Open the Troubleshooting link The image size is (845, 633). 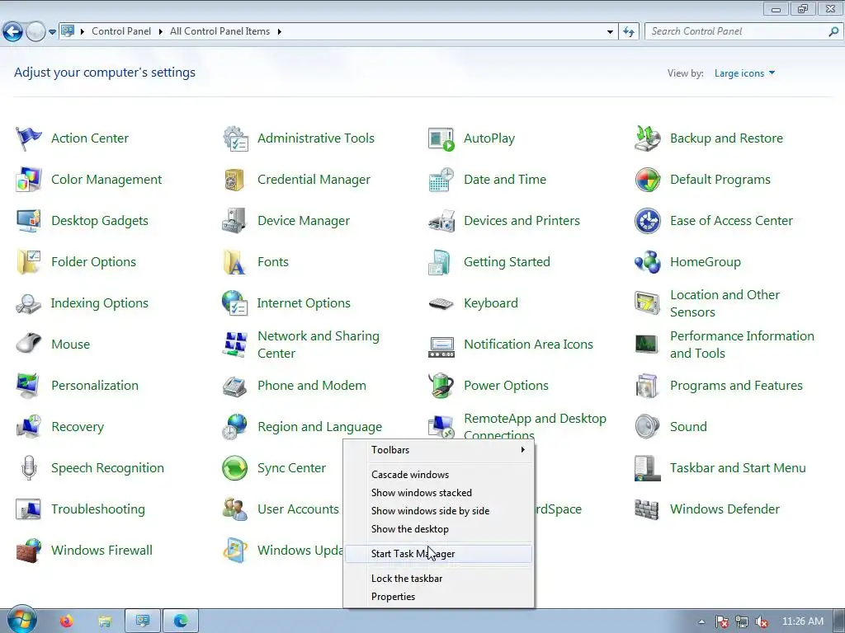coord(98,509)
